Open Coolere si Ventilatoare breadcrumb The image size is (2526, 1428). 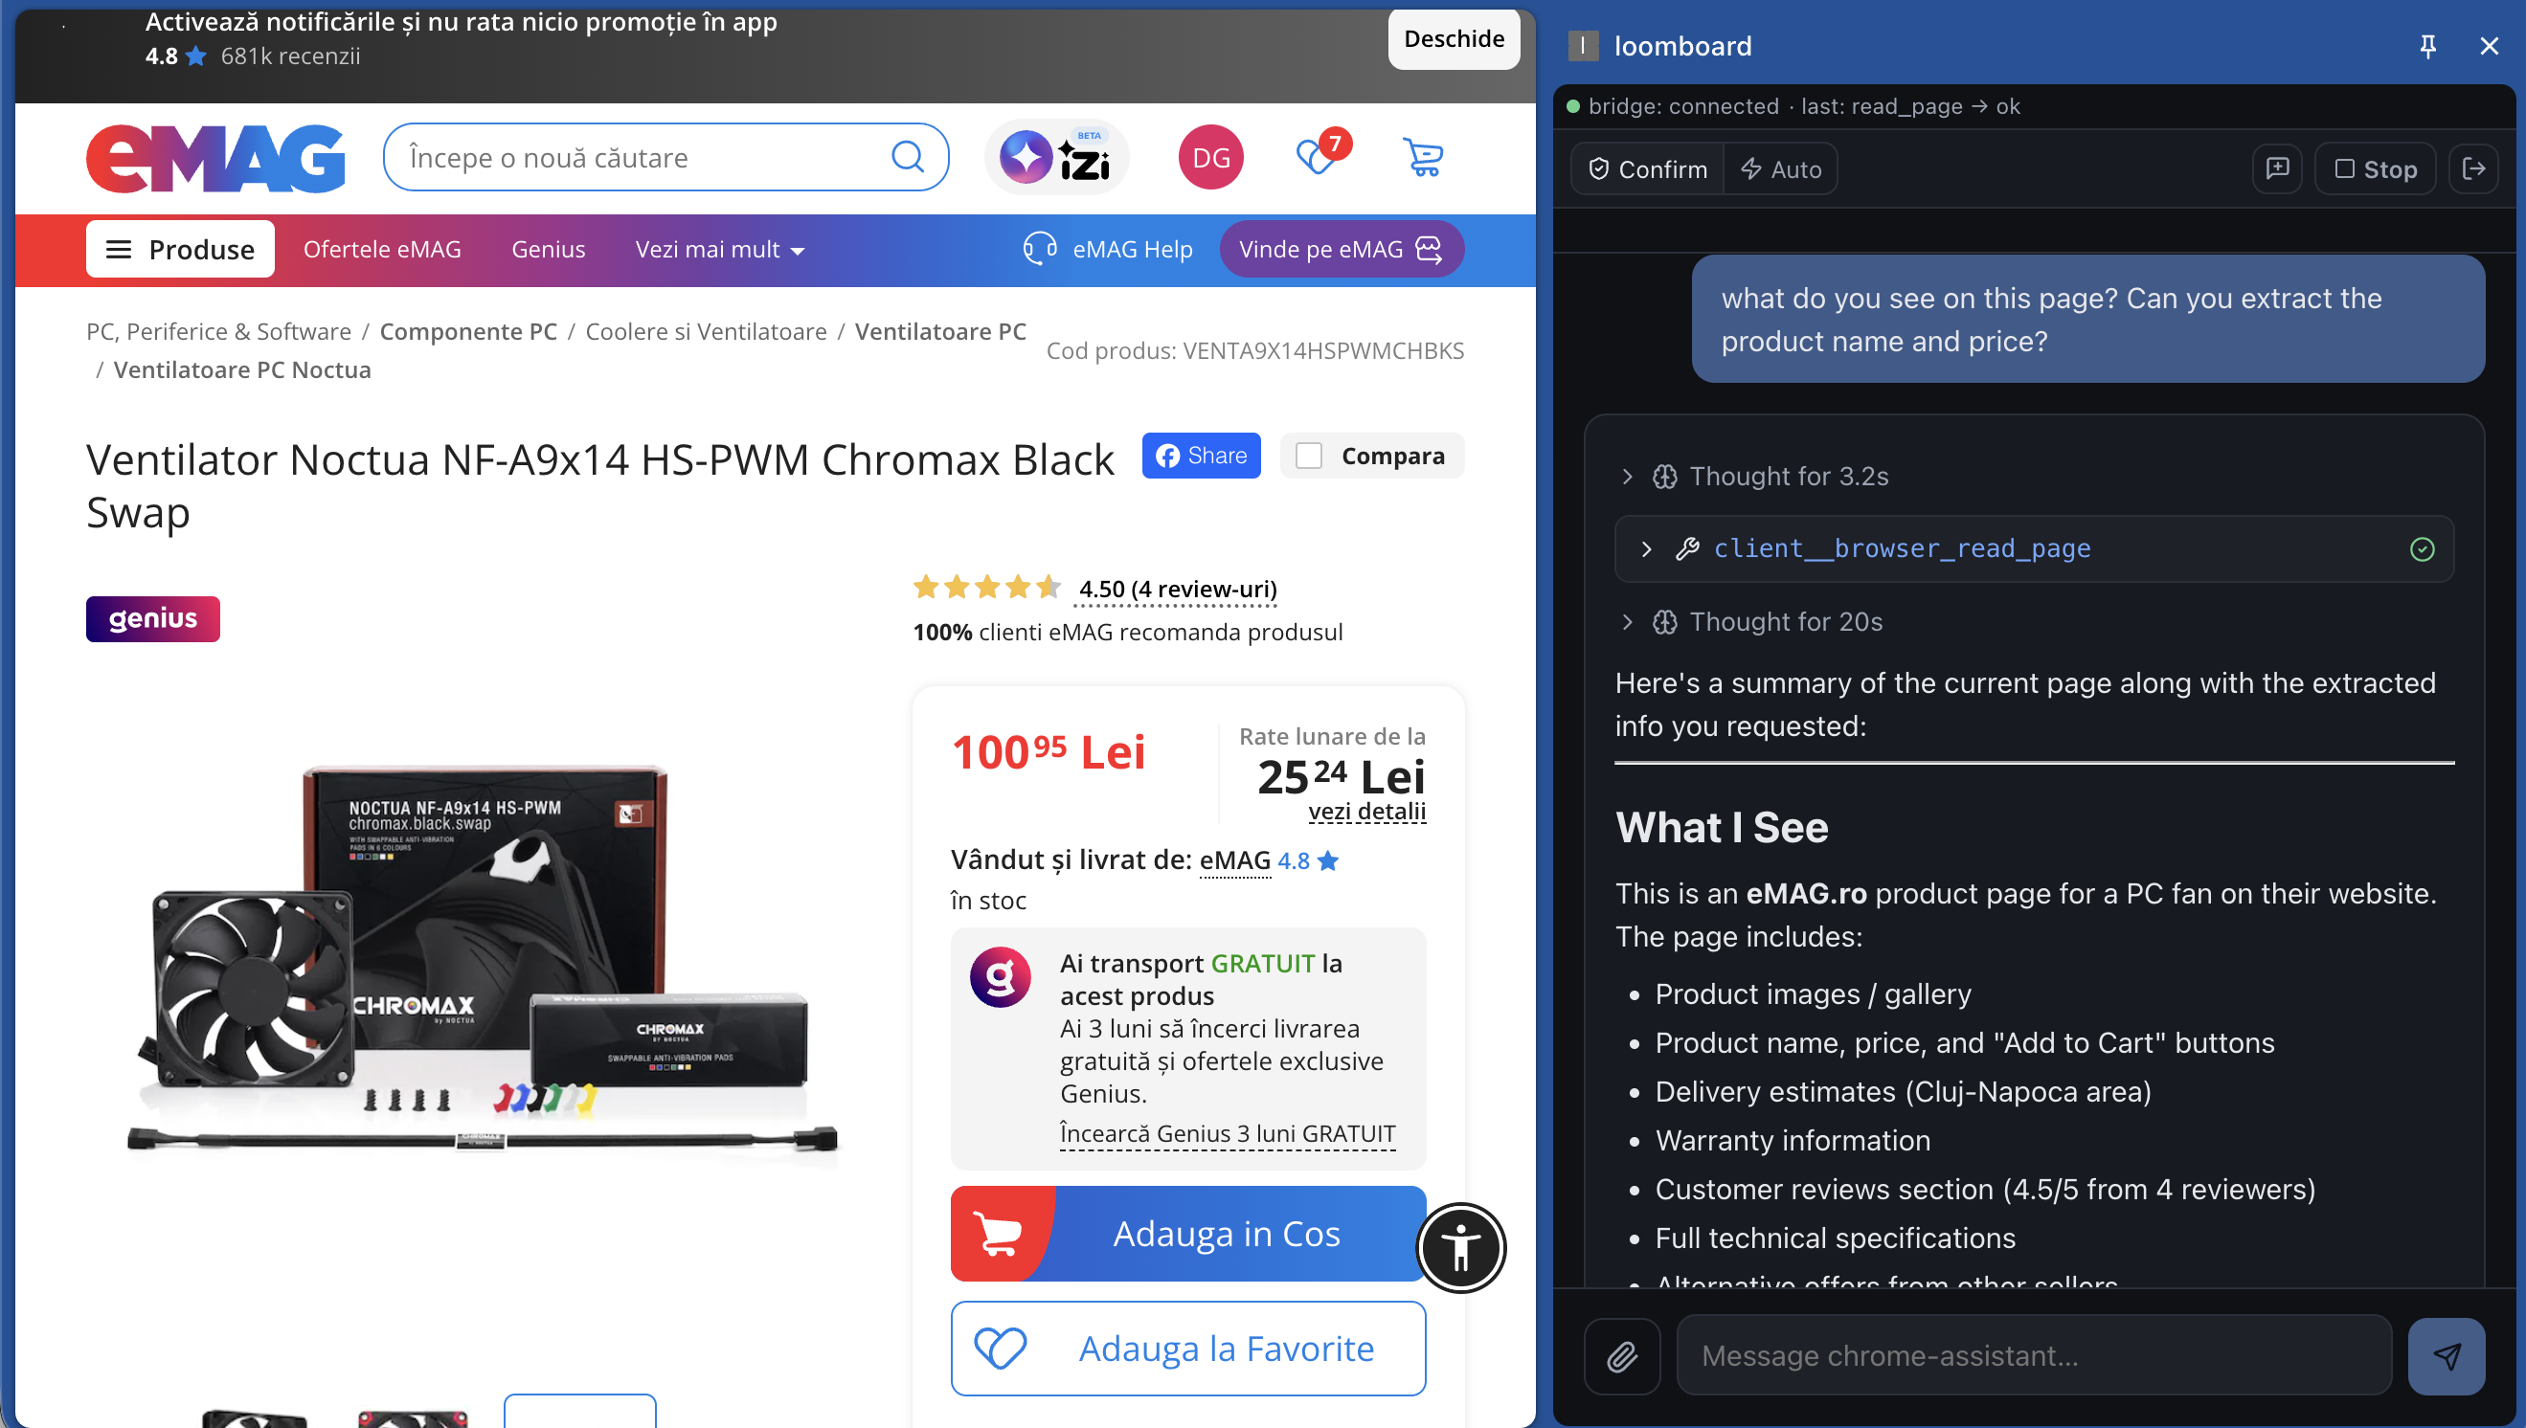pyautogui.click(x=707, y=331)
